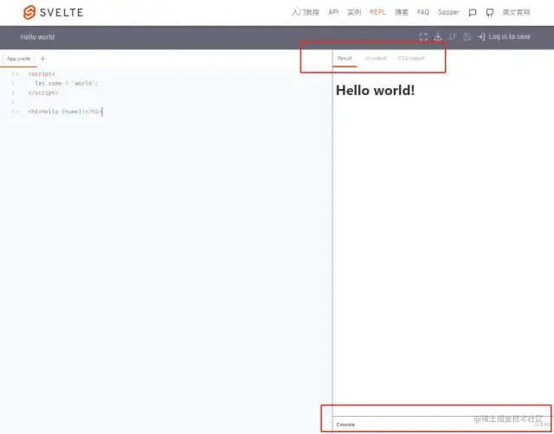
Task: Open the 博客 navigation item
Action: pos(402,12)
